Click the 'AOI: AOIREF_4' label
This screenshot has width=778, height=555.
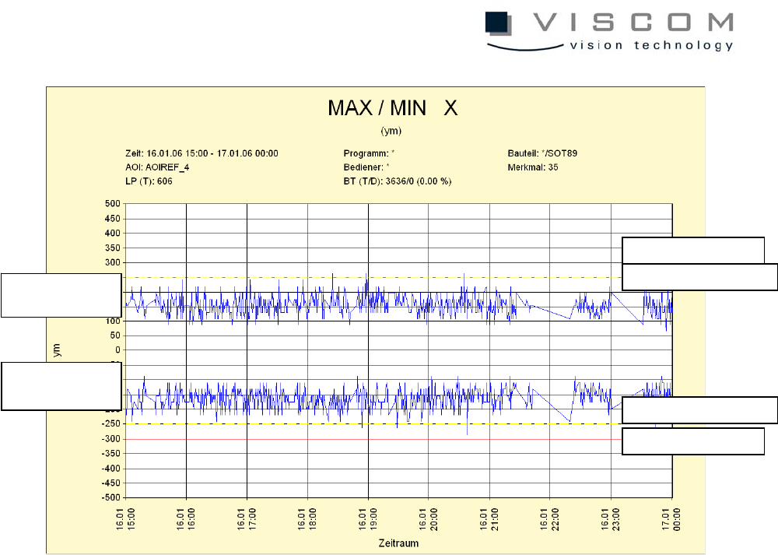coord(157,167)
